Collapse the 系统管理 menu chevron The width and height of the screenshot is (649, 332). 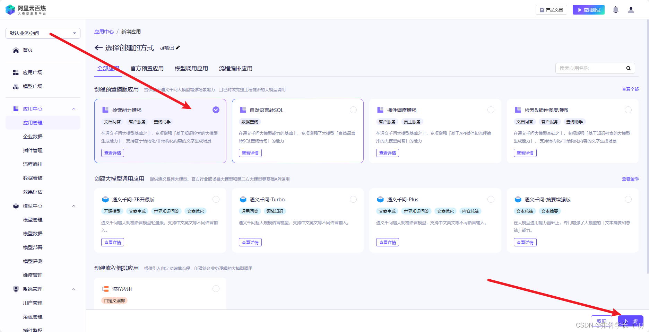pos(74,289)
